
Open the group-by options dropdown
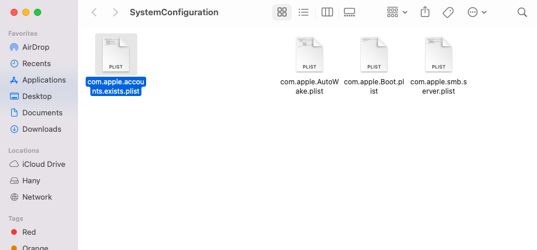(x=397, y=13)
